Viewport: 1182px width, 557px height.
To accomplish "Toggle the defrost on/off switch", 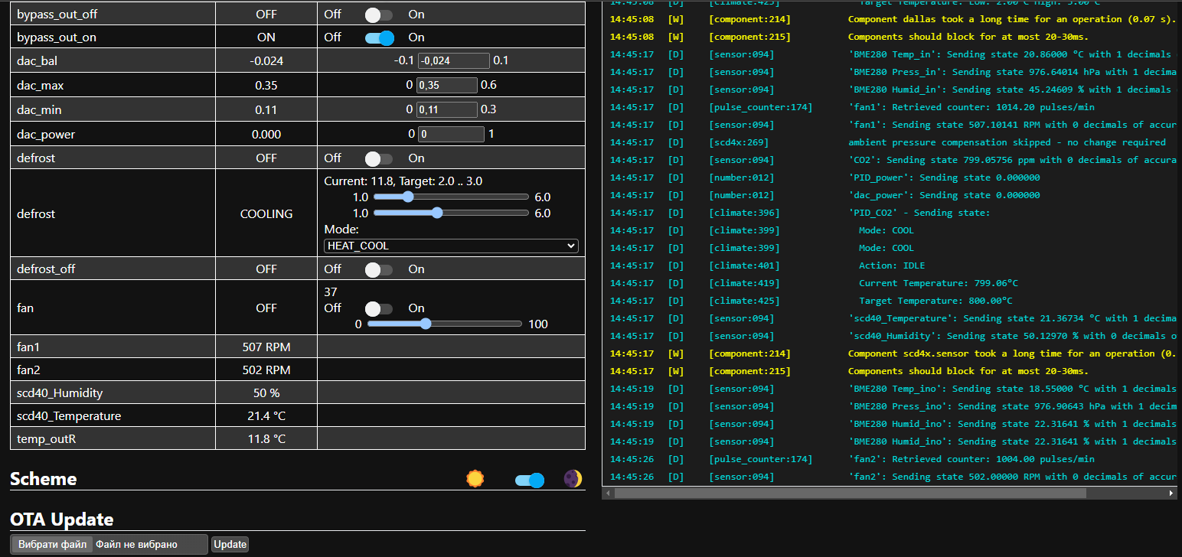I will [x=378, y=158].
